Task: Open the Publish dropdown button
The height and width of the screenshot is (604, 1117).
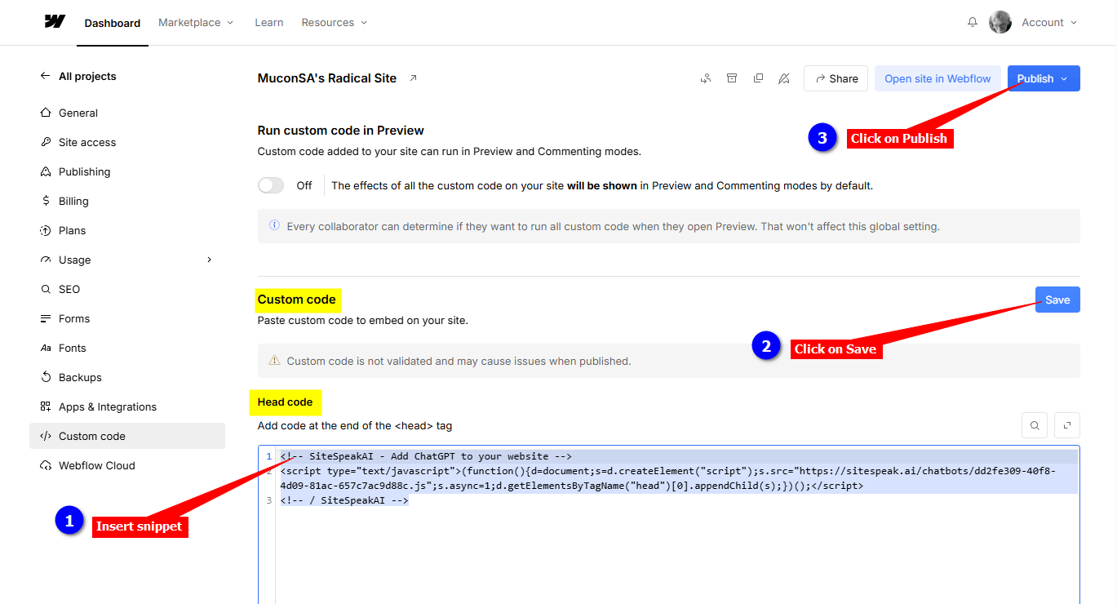Action: coord(1044,78)
